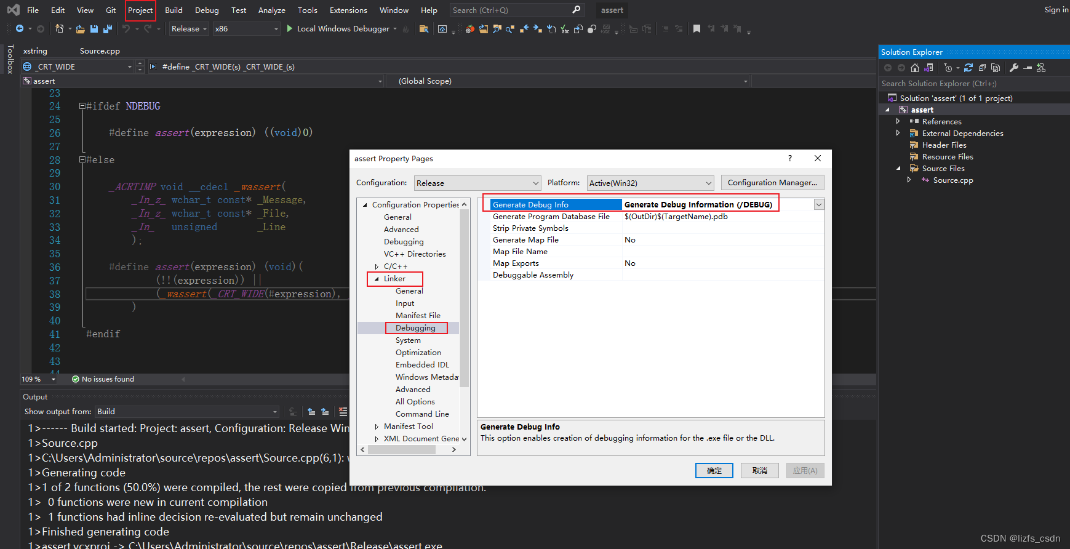1070x549 pixels.
Task: Open the (Global Scope) navigation dropdown
Action: pos(569,81)
